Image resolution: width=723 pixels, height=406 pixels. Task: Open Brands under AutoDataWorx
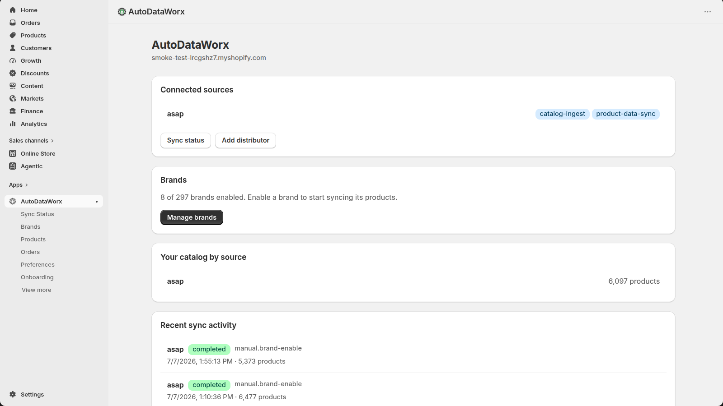[x=31, y=227]
